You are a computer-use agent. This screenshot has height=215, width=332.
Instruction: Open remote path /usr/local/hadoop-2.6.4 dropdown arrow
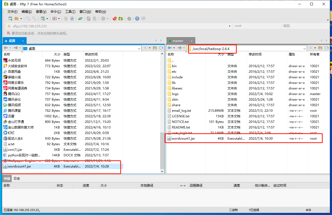305,48
